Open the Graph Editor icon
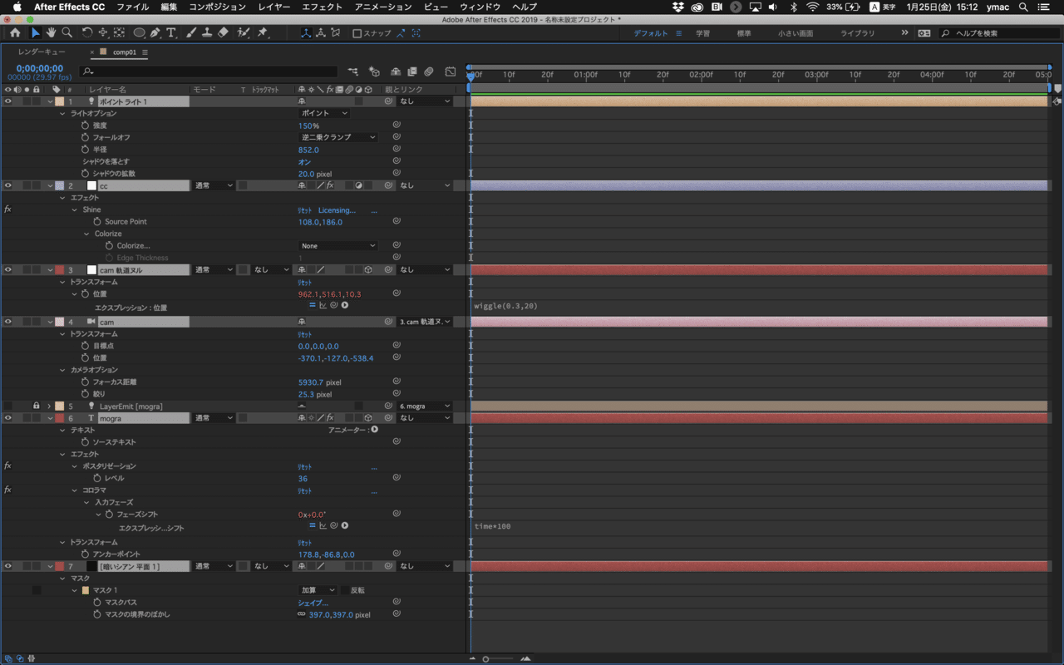This screenshot has width=1064, height=665. coord(451,71)
